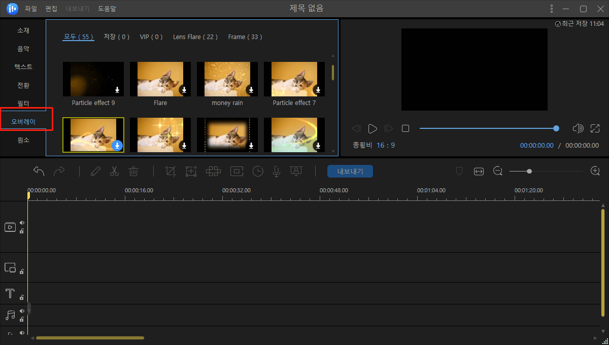Image resolution: width=609 pixels, height=345 pixels.
Task: Click the mosaic tool icon
Action: 213,171
